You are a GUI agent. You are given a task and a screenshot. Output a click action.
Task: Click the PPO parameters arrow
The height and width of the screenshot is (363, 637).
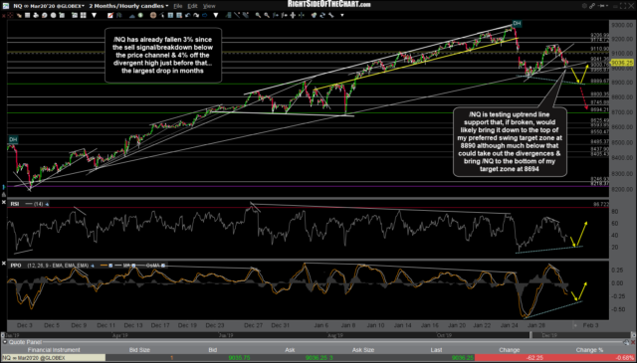(x=92, y=266)
